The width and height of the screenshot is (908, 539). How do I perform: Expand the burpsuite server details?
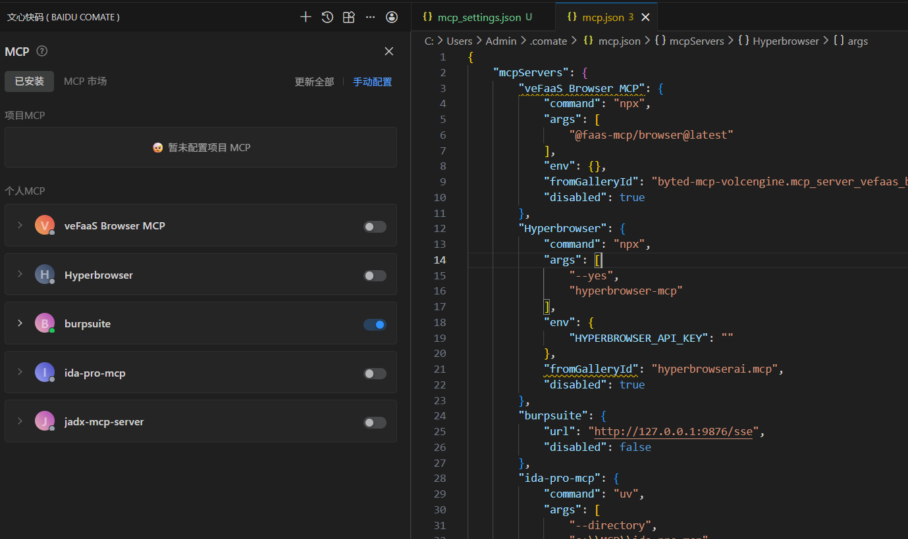pyautogui.click(x=20, y=323)
